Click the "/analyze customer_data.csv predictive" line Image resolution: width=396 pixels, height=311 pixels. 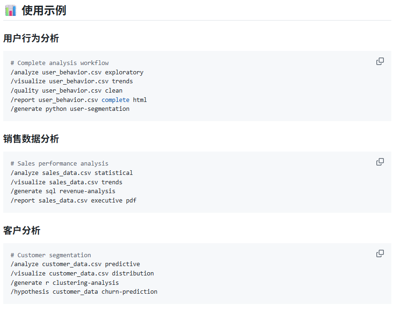75,264
